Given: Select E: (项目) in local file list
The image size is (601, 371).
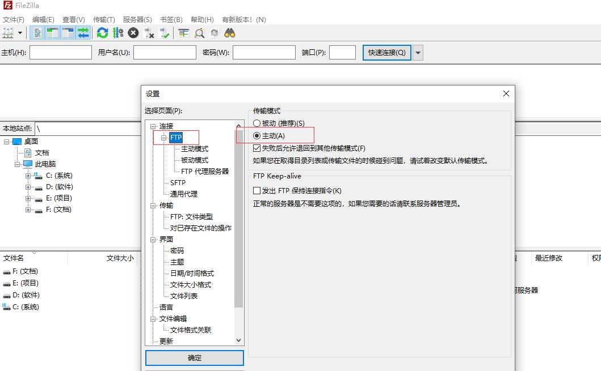Looking at the screenshot, I should point(26,283).
